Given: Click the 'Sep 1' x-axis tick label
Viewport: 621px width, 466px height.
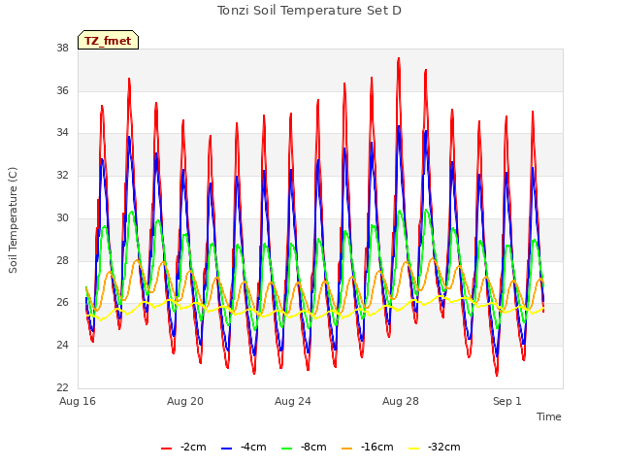Looking at the screenshot, I should (507, 401).
